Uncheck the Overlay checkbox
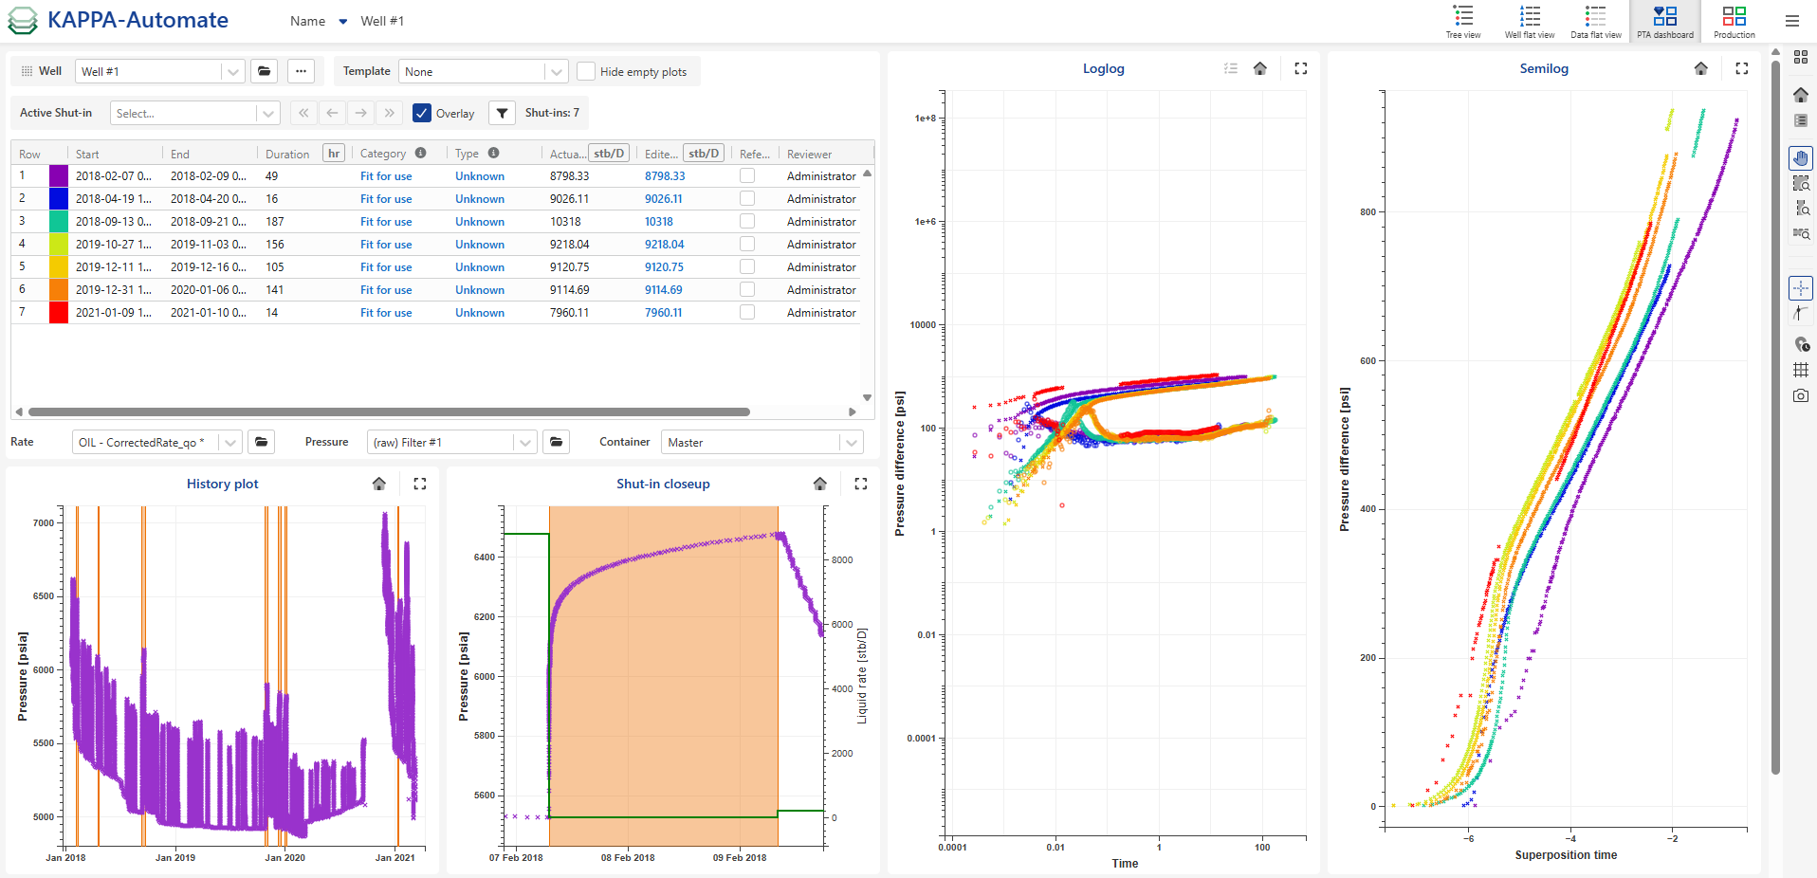 pos(421,113)
